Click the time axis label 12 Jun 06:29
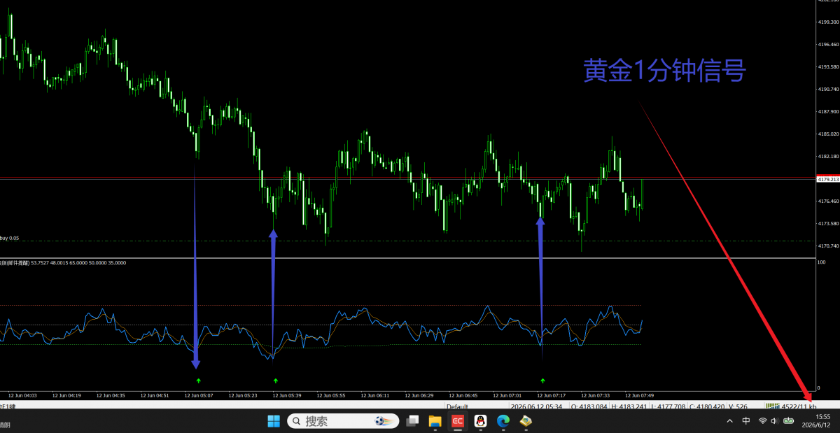Screen dimensions: 840x433 click(x=419, y=395)
